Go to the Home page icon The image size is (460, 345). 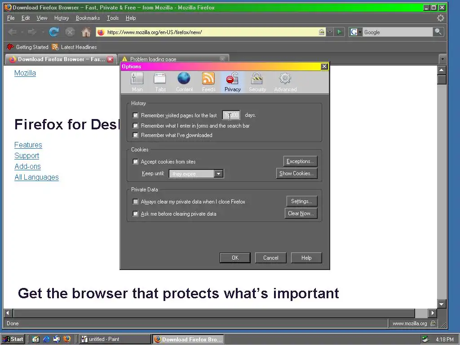pyautogui.click(x=86, y=32)
